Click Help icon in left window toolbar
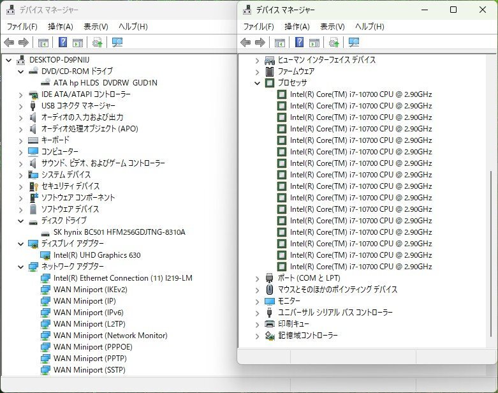Image resolution: width=498 pixels, height=393 pixels. 63,42
